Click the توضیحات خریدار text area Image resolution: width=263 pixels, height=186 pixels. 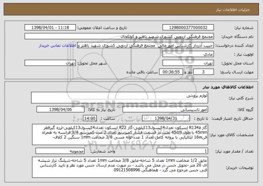tap(120, 167)
